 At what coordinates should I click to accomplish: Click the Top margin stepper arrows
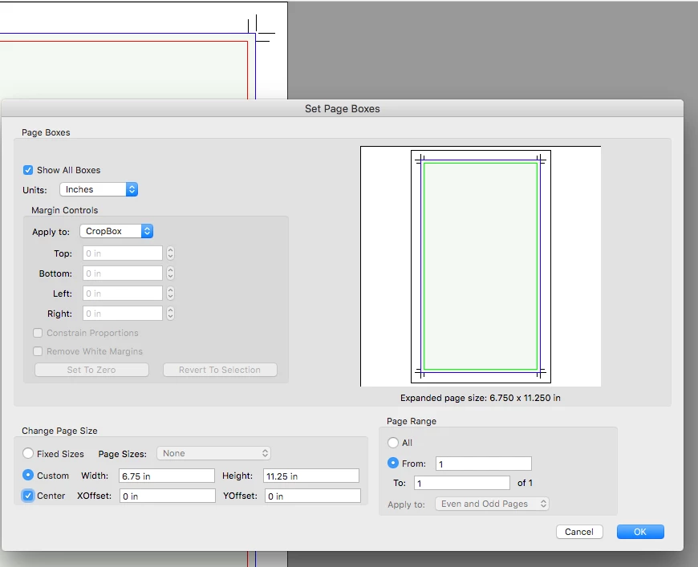(170, 253)
